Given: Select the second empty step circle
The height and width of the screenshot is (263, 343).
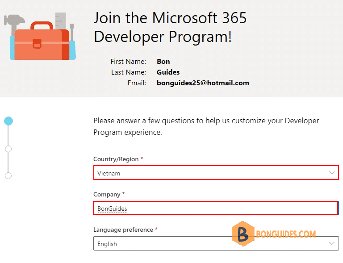Looking at the screenshot, I should [8, 149].
